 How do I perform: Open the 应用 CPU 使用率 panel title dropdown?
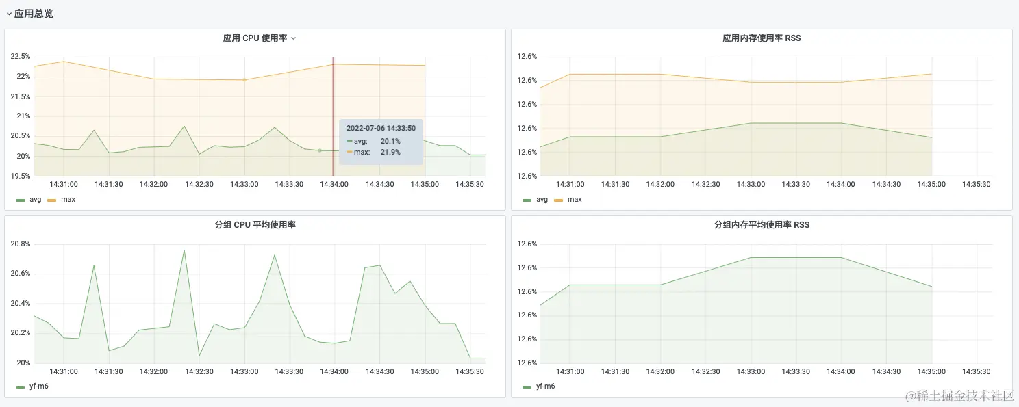260,38
